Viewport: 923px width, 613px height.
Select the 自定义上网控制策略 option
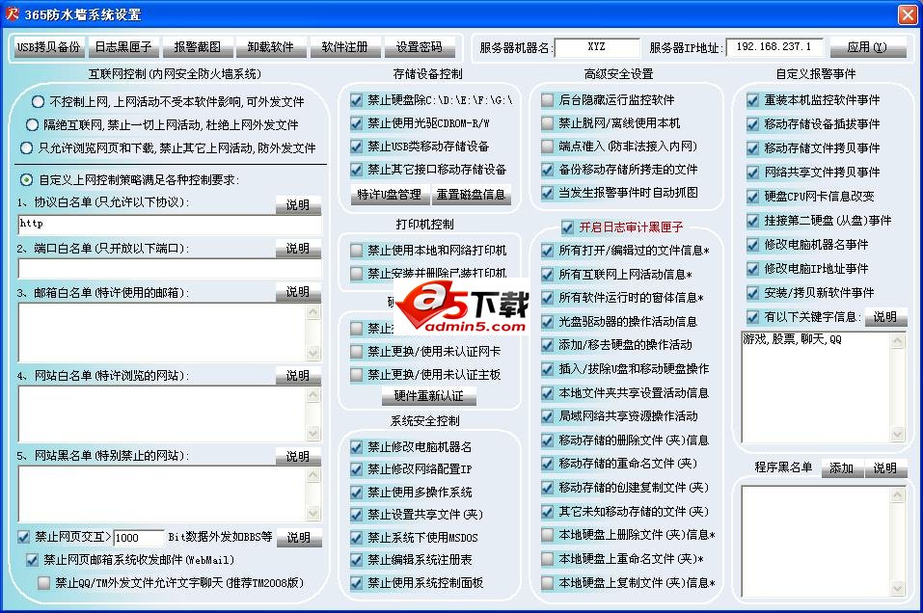click(x=28, y=176)
